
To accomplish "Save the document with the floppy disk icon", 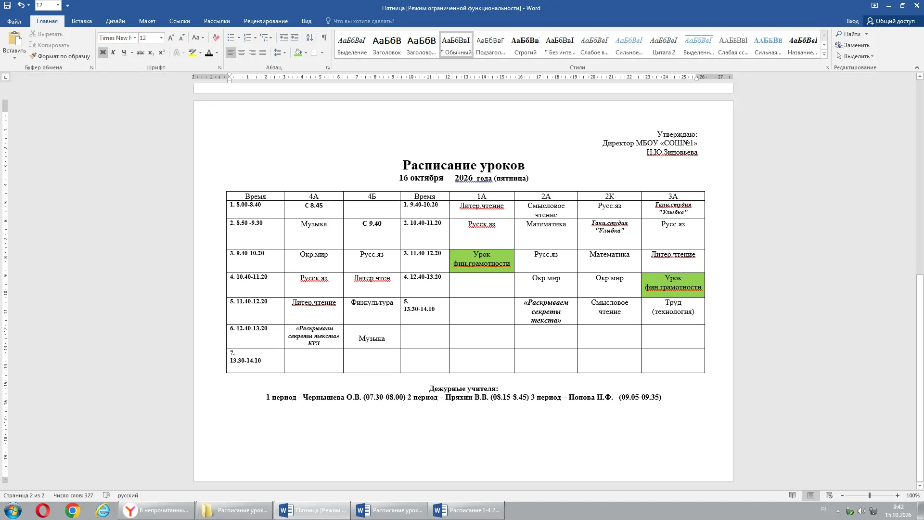I will (x=7, y=5).
